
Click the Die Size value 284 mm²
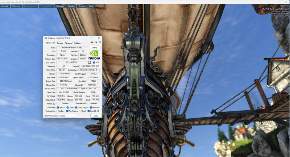click(x=83, y=55)
